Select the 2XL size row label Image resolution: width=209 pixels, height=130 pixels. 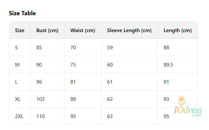(x=19, y=116)
